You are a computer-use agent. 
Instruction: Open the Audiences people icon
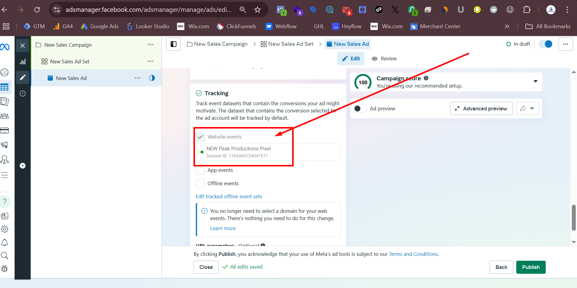coord(5,116)
